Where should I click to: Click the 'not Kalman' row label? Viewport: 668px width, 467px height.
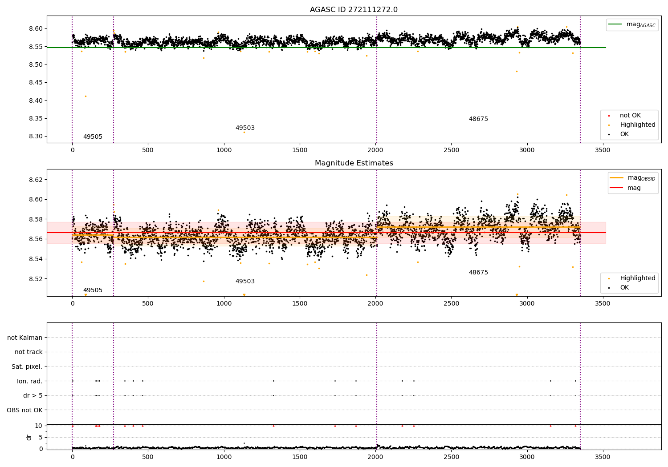(x=25, y=338)
